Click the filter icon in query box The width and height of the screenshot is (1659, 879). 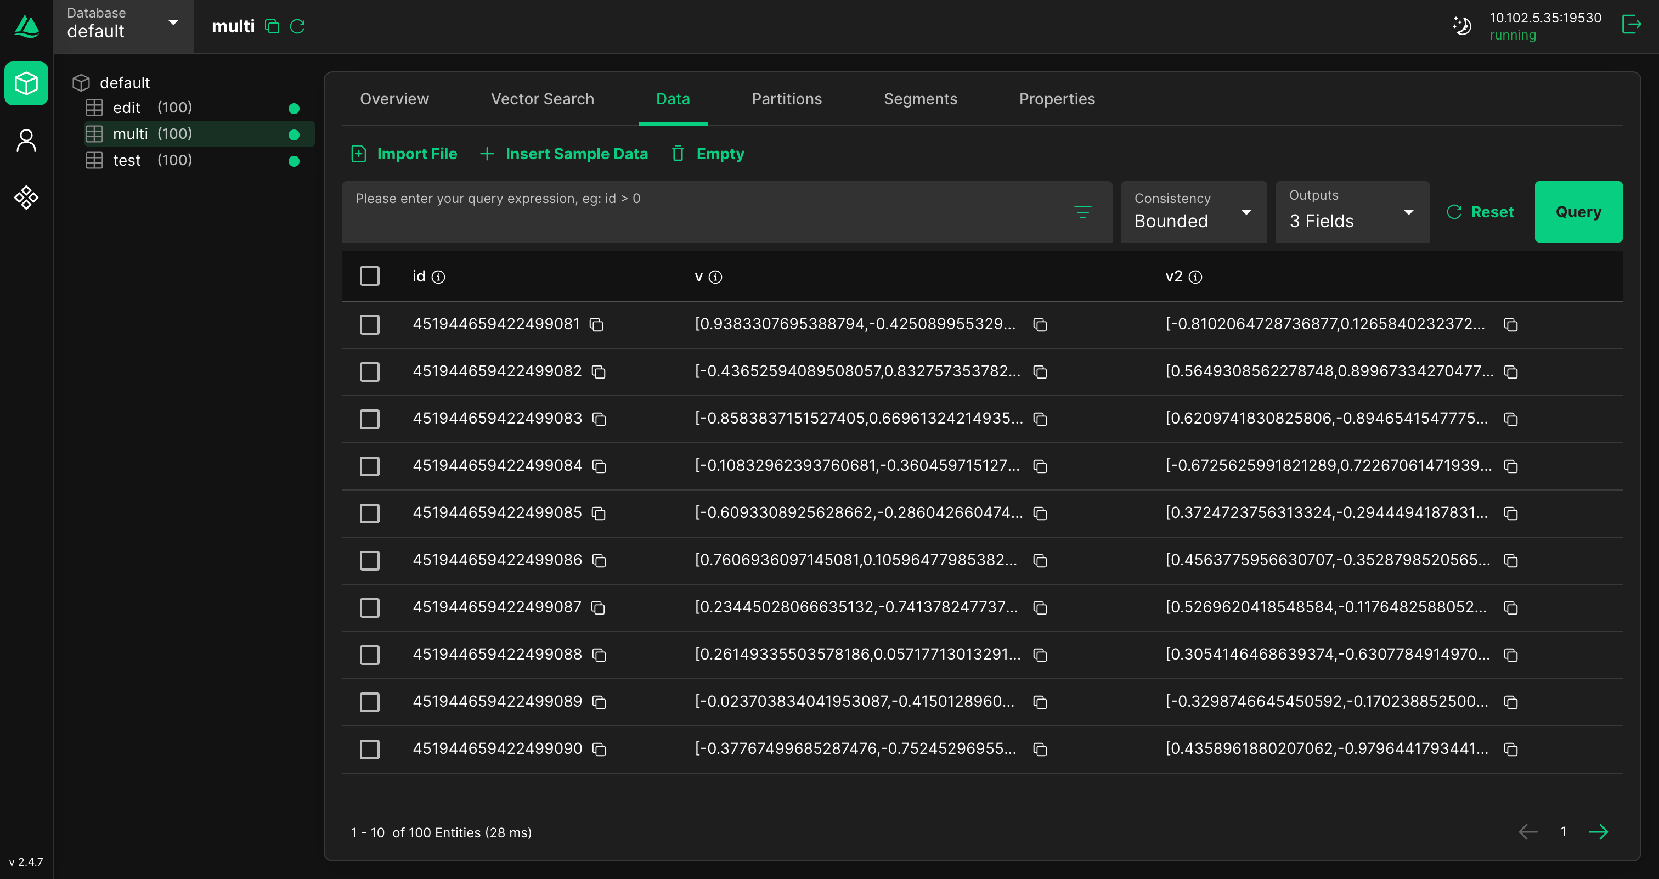coord(1082,212)
